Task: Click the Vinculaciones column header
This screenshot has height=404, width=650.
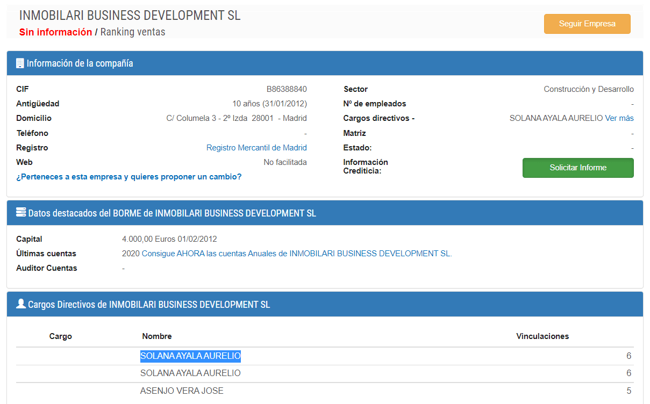Action: point(542,336)
